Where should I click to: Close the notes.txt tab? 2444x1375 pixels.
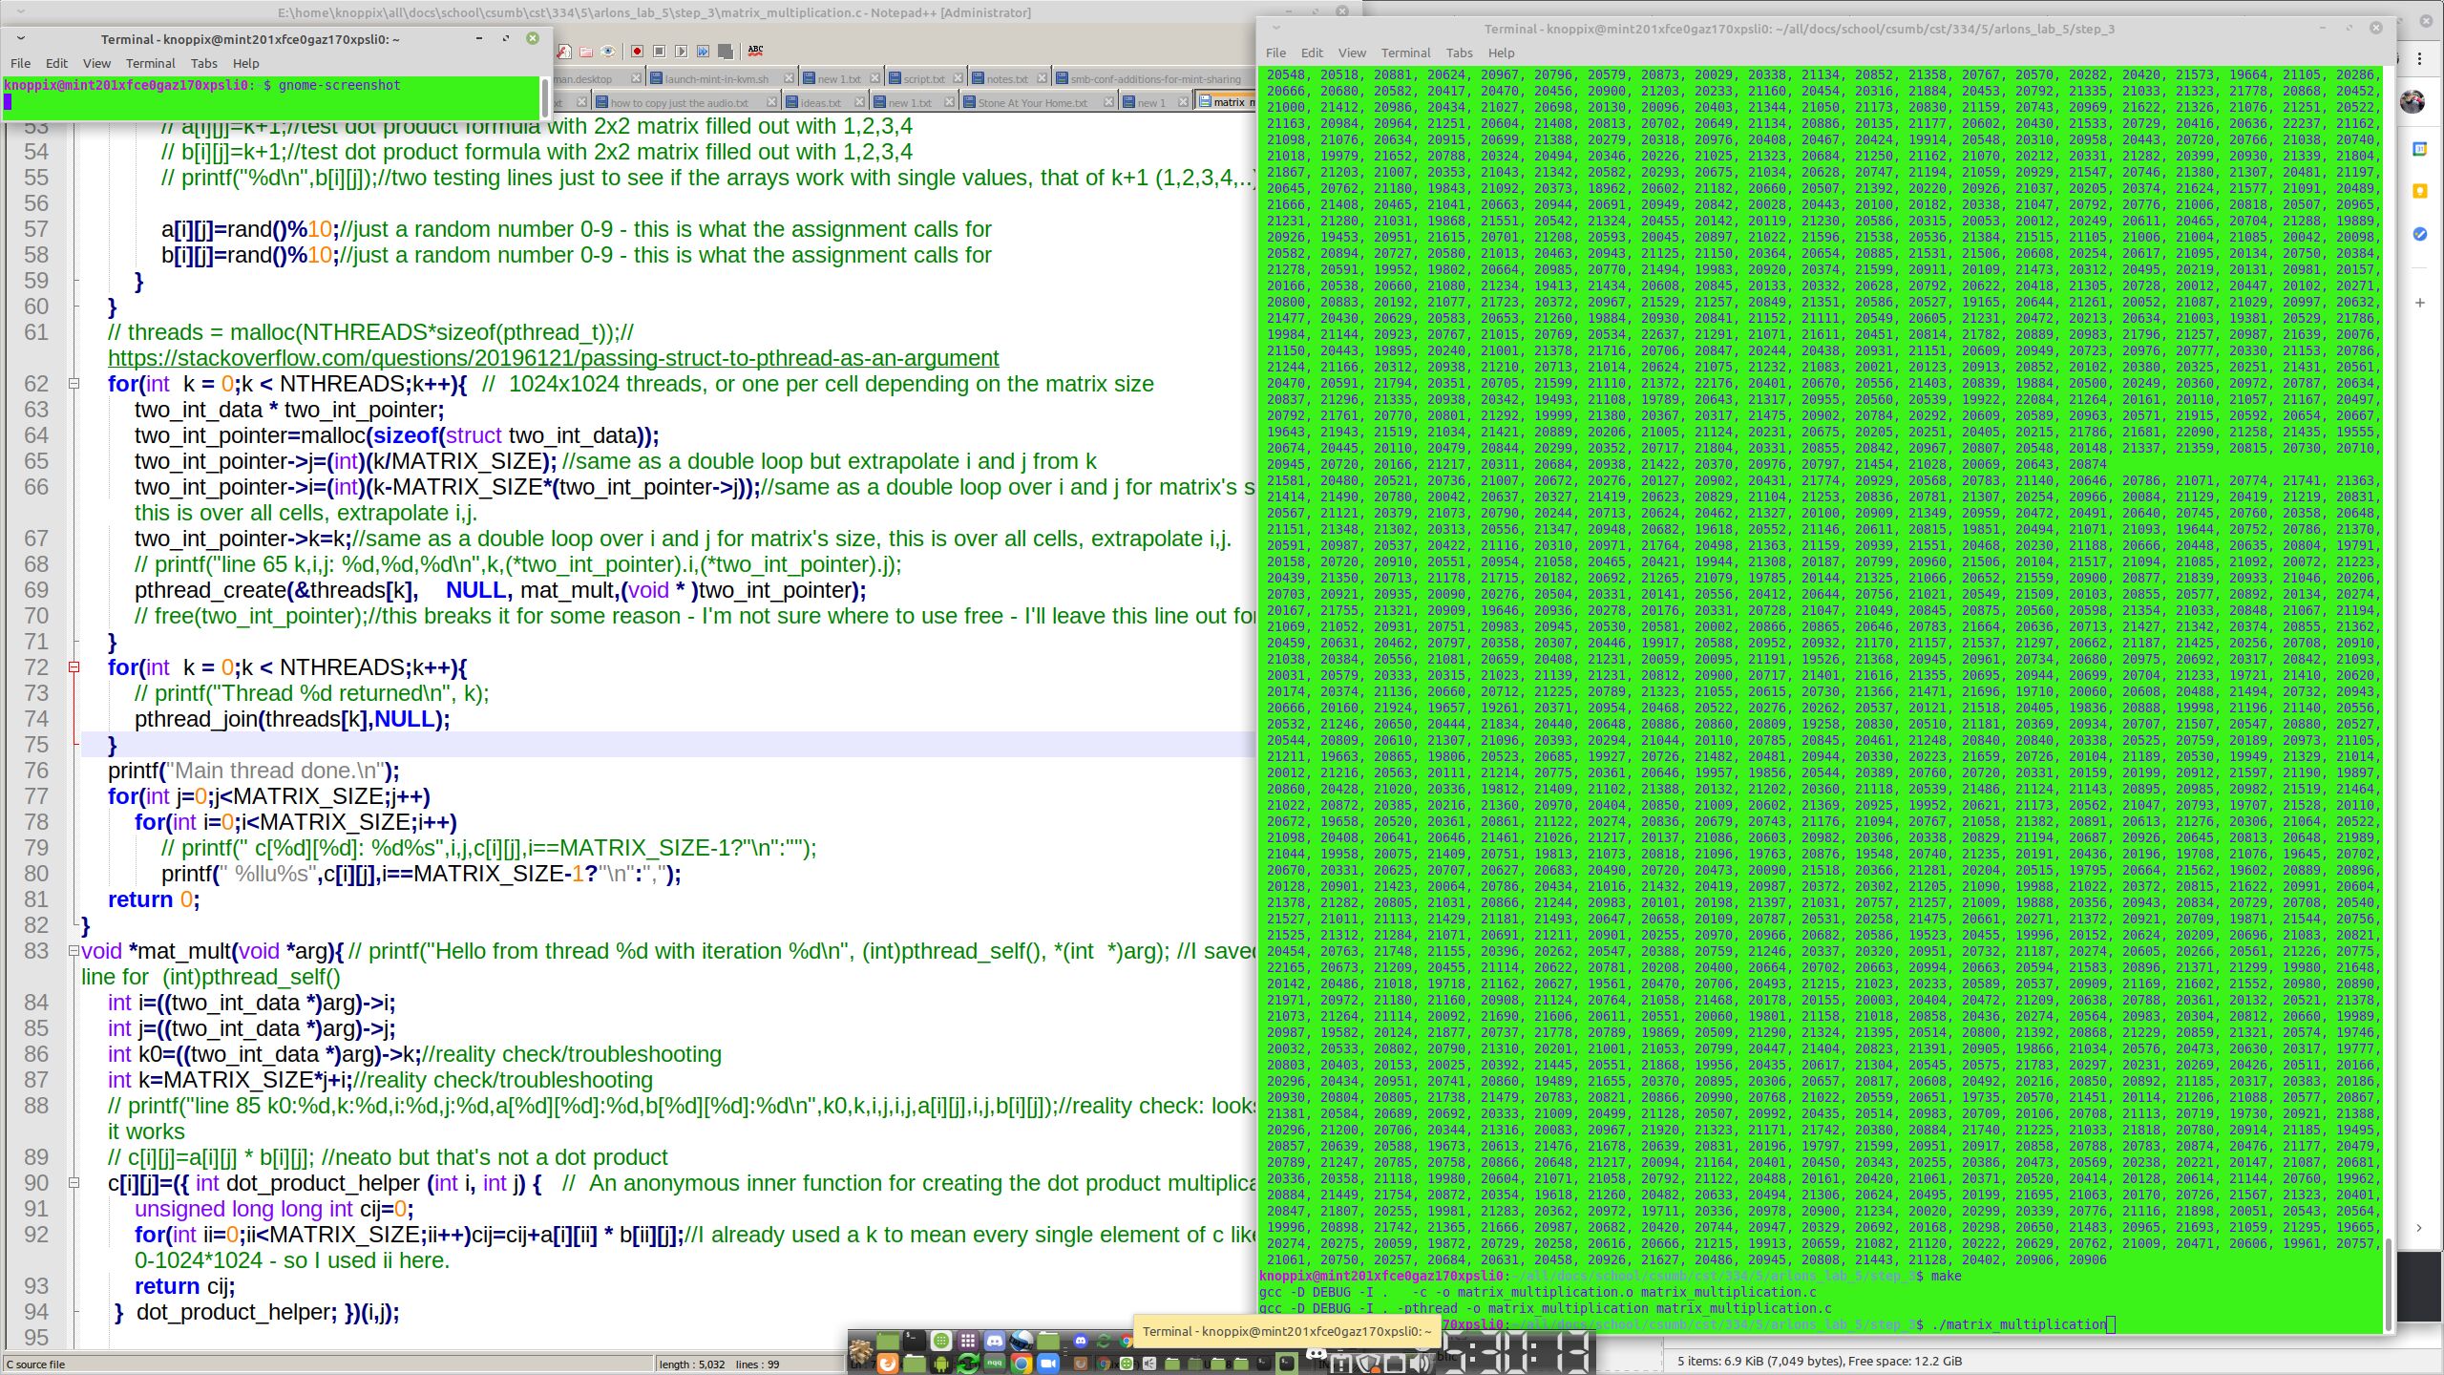(x=1042, y=78)
